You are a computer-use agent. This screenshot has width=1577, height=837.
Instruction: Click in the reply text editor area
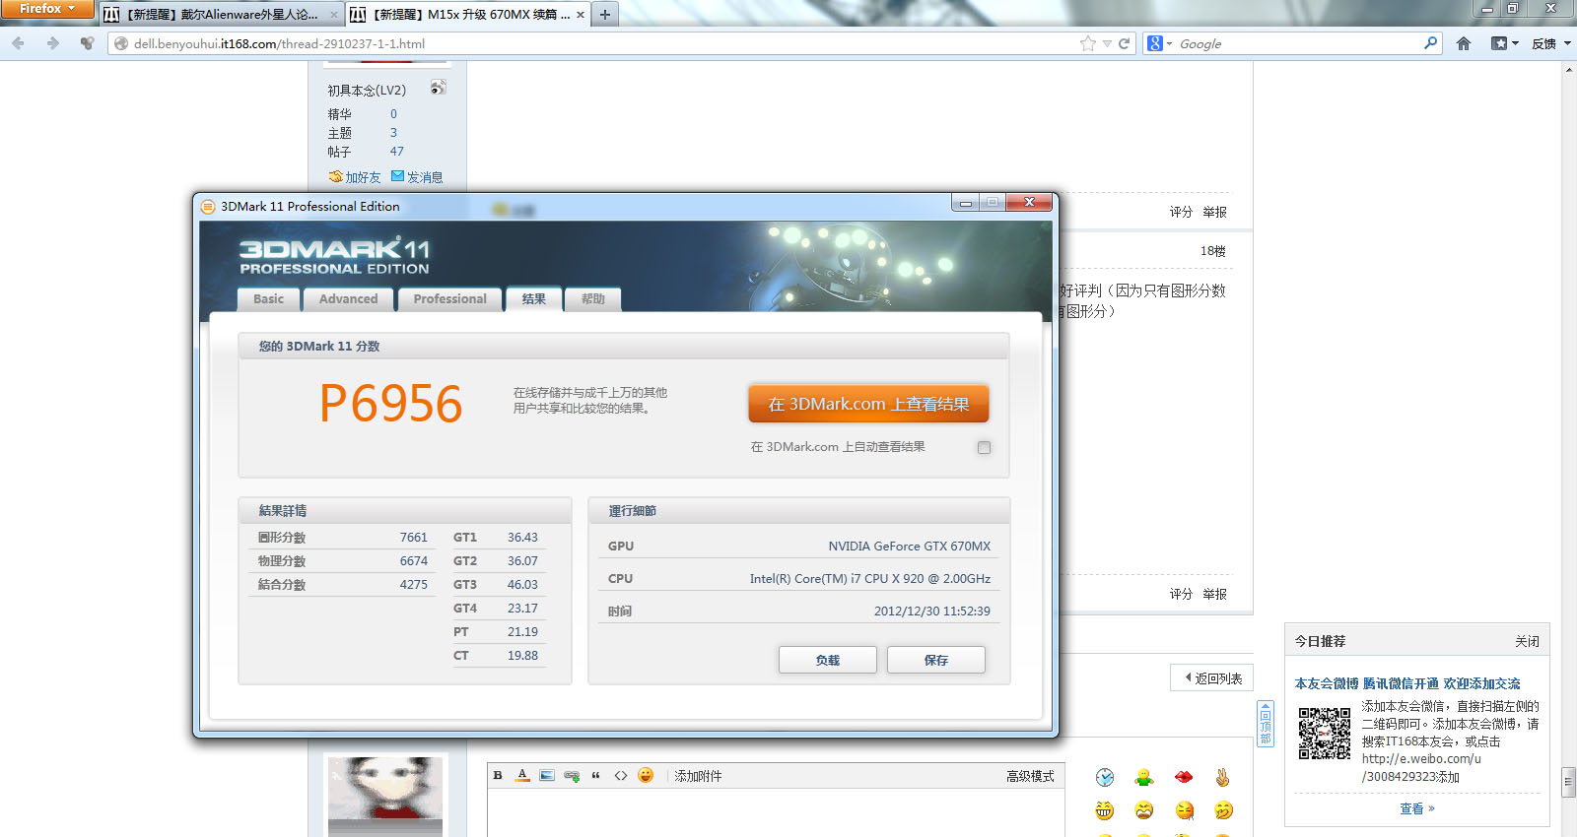776,813
